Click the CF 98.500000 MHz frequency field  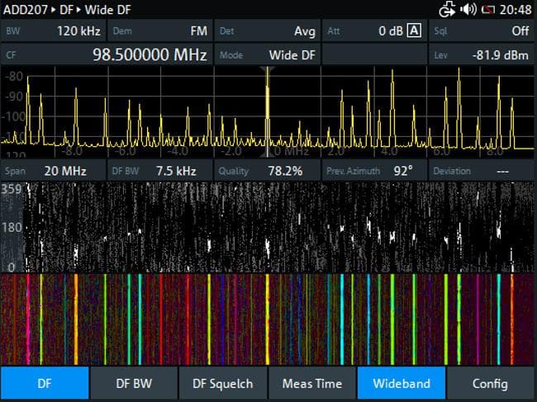pos(107,54)
